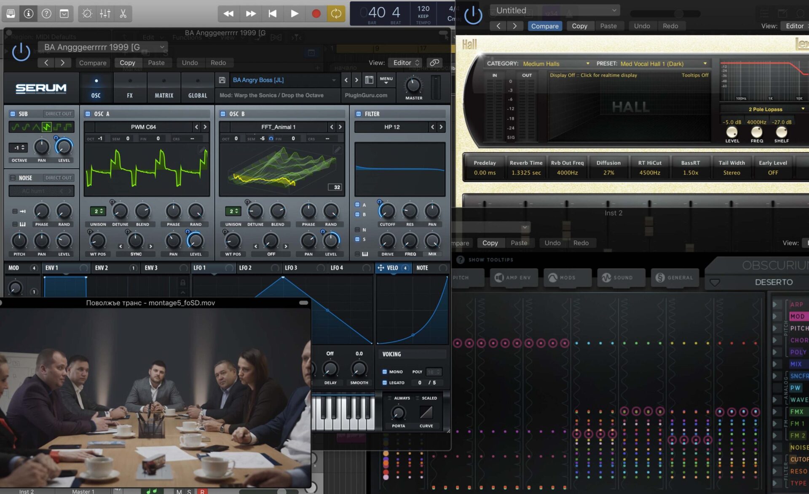
Task: Click the SUB octave stepper value
Action: point(19,148)
